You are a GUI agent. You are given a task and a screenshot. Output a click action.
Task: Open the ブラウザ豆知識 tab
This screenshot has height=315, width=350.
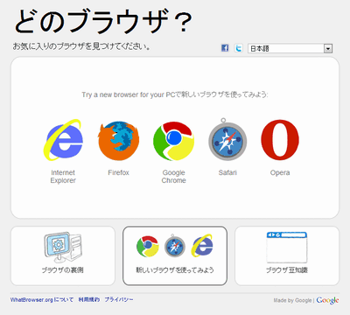tap(287, 255)
